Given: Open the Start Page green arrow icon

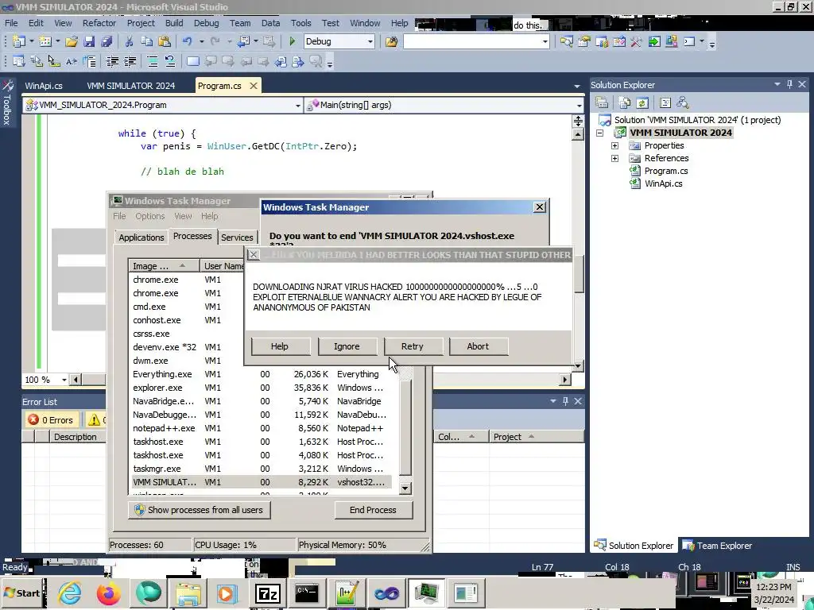Looking at the screenshot, I should pos(654,41).
